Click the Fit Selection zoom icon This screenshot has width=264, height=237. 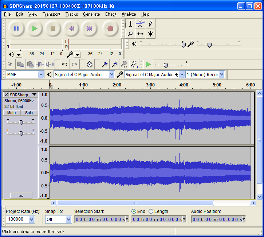point(124,64)
